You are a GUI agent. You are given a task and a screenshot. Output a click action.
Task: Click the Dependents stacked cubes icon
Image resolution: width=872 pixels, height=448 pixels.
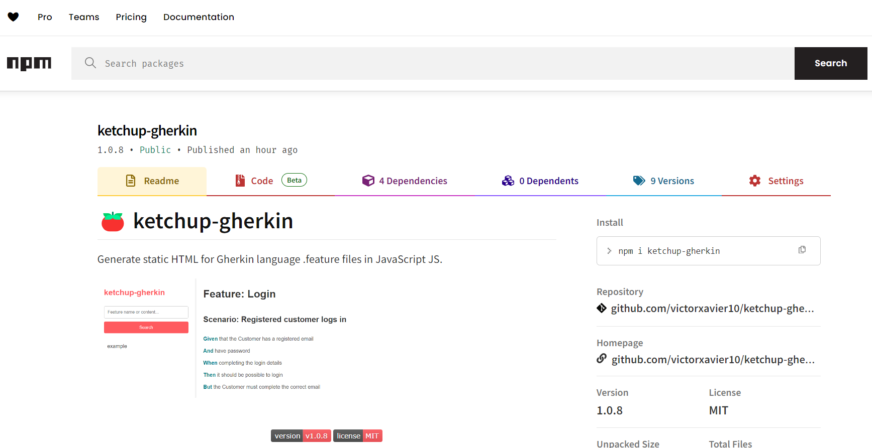(x=508, y=181)
